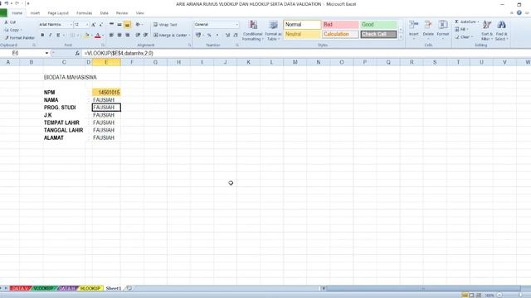Open the General number format dropdown
Screen dimensions: 531x298
236,25
